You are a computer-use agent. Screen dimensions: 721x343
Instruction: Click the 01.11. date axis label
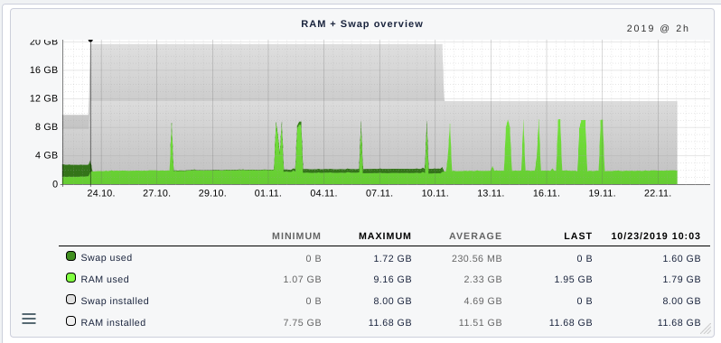click(268, 193)
